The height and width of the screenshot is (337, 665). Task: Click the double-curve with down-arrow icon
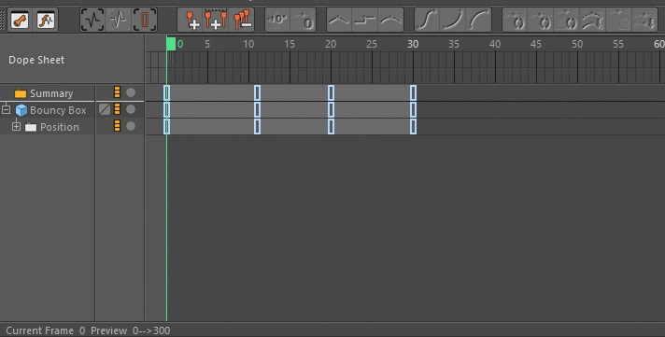click(x=592, y=20)
